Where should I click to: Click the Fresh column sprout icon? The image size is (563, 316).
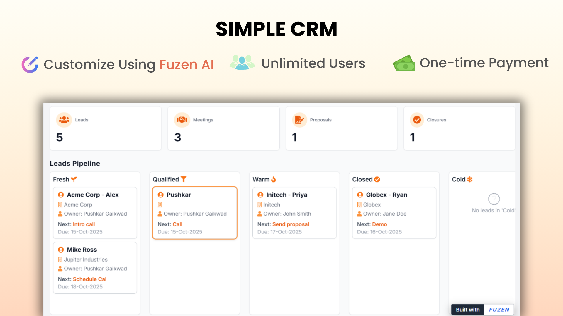point(74,179)
